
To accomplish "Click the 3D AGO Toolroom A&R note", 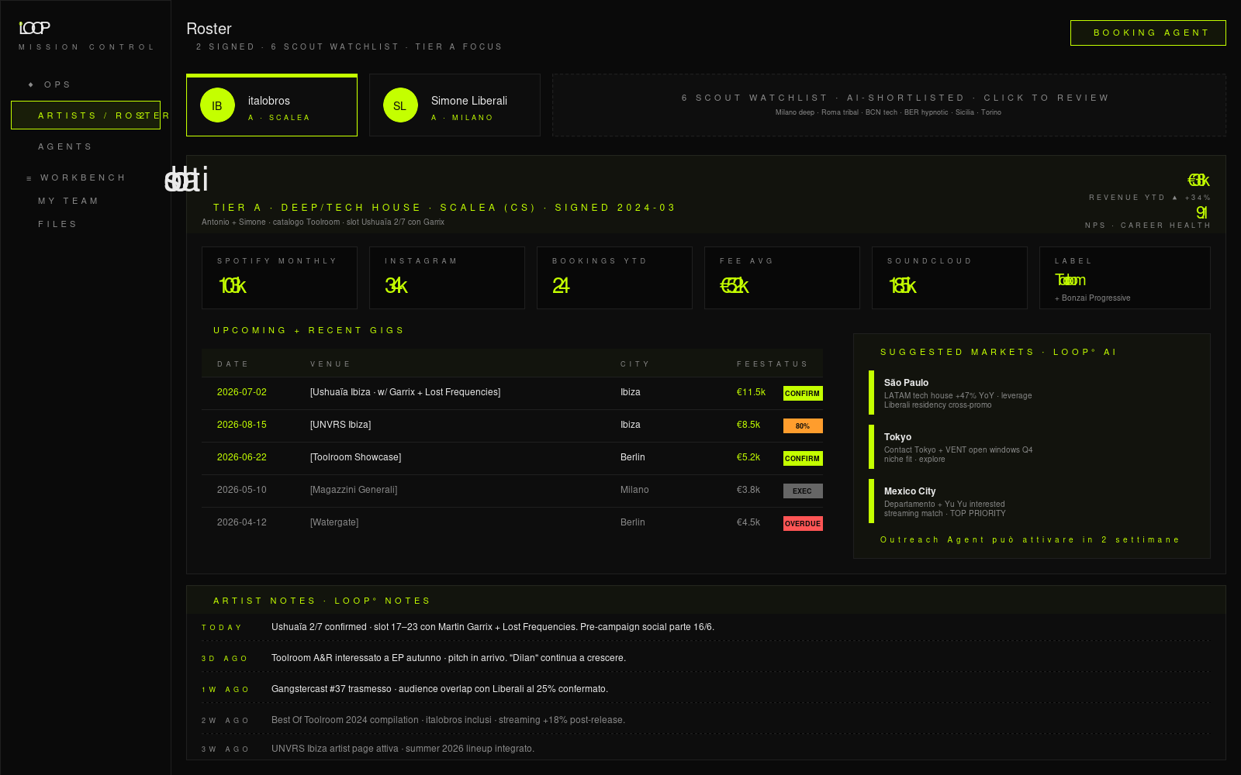I will tap(706, 658).
